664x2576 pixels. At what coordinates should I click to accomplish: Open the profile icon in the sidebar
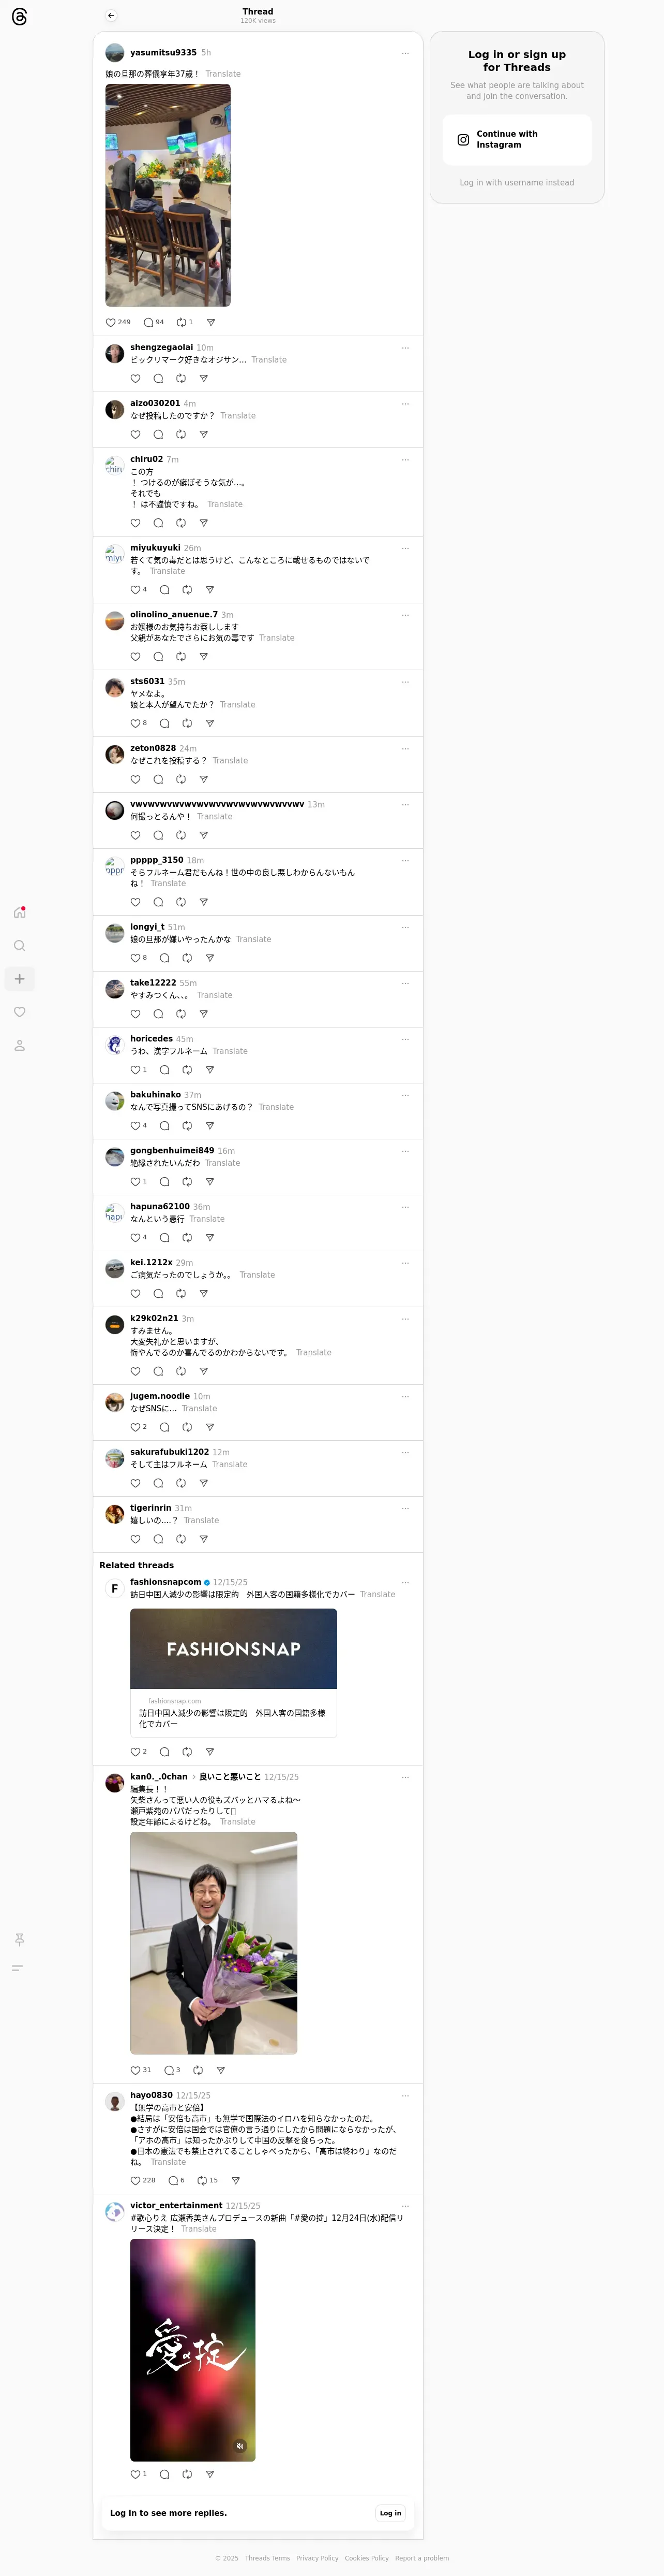(x=19, y=1045)
